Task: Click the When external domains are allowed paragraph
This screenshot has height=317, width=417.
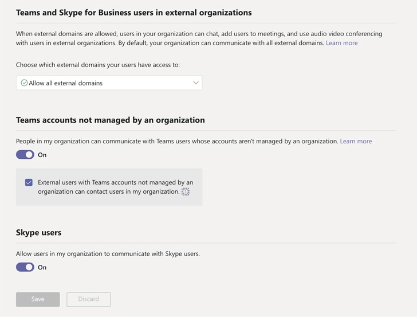Action: click(x=199, y=38)
